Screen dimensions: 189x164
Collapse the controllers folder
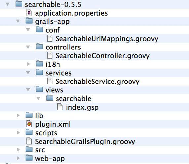pos(28,47)
